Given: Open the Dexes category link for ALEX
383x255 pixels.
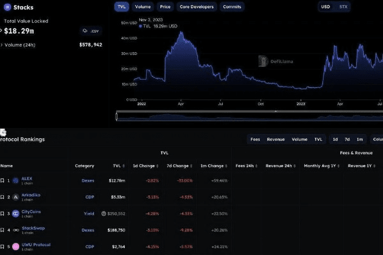Looking at the screenshot, I should [x=87, y=180].
